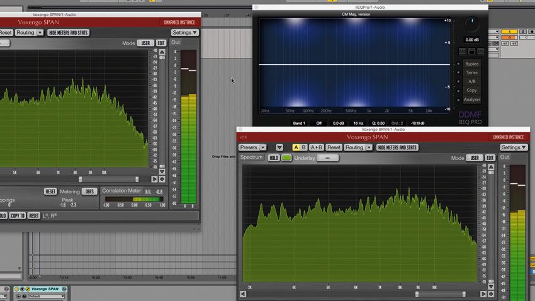Open Routing in front SPAN window
This screenshot has height=301, width=535.
click(354, 147)
